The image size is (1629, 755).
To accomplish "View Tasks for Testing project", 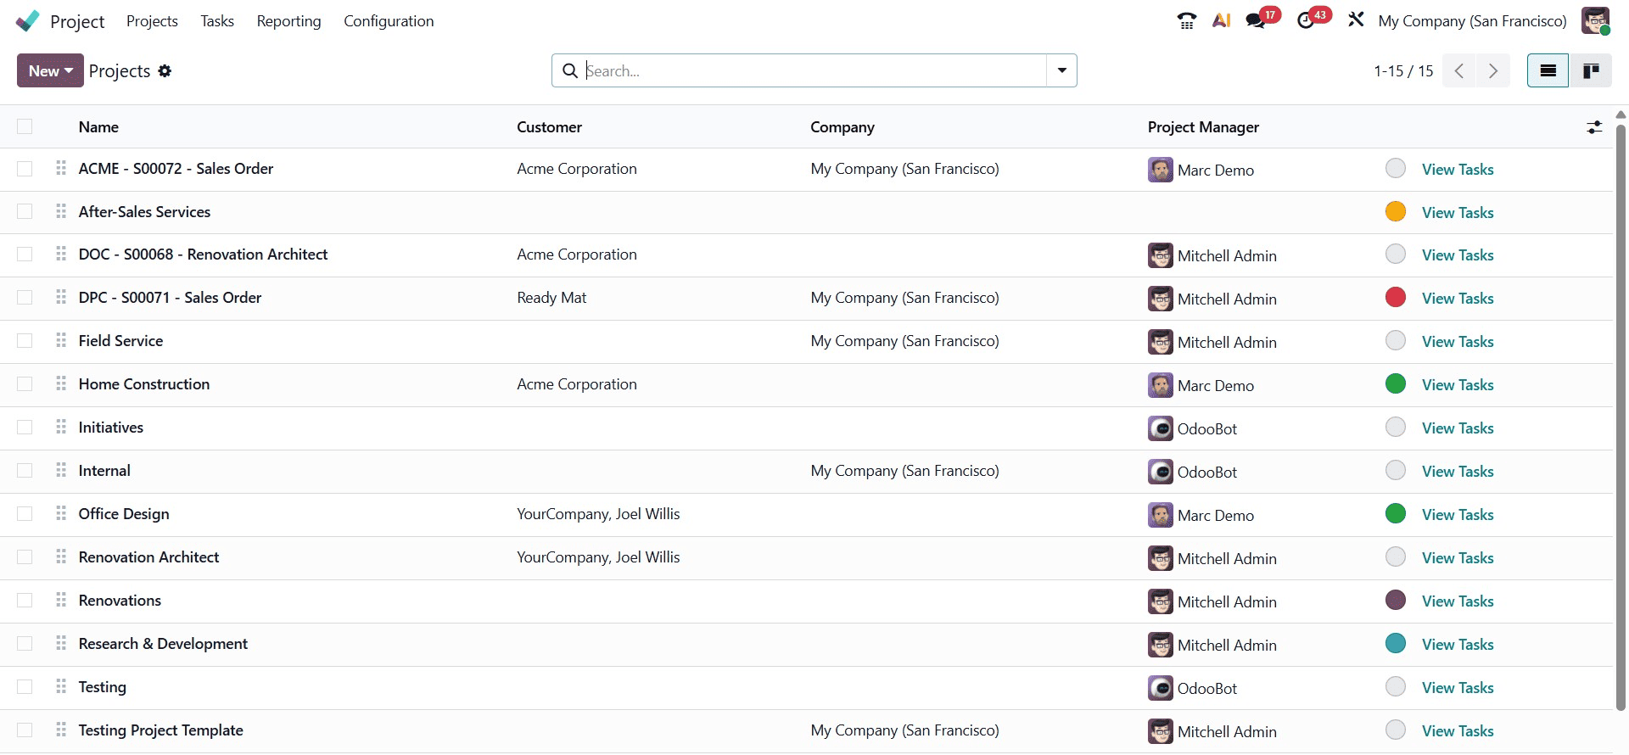I will [x=1458, y=688].
